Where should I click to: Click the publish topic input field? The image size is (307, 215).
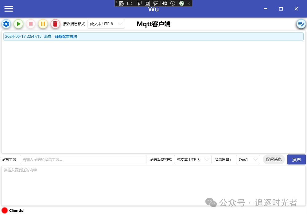click(83, 159)
